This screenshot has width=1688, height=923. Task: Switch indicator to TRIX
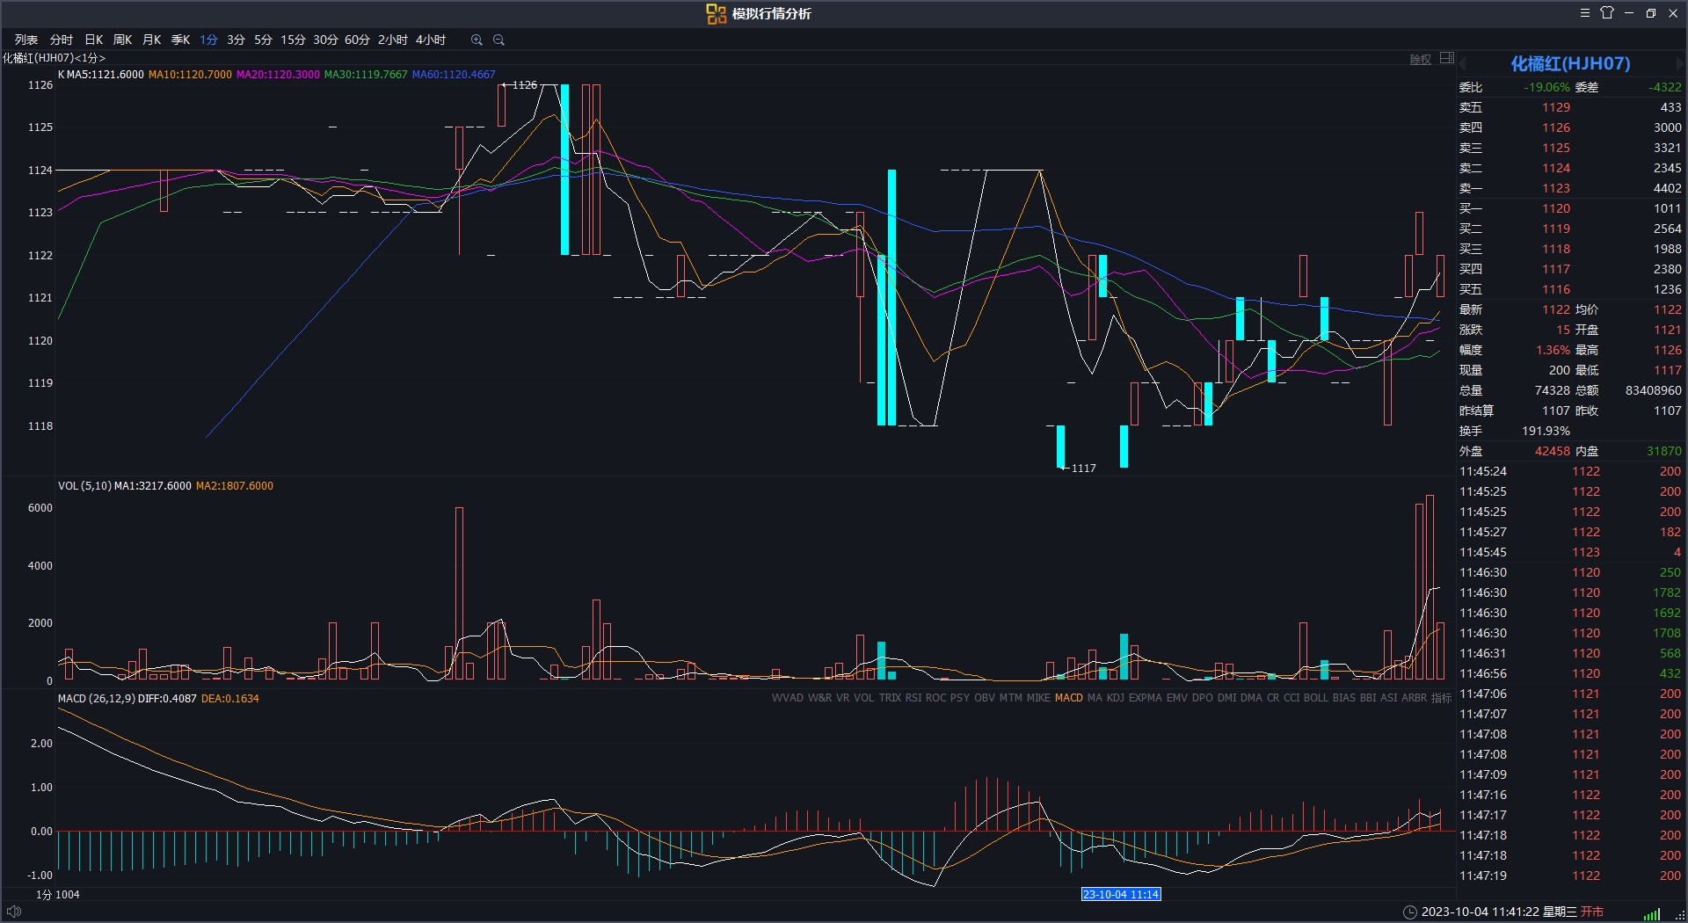(x=890, y=698)
